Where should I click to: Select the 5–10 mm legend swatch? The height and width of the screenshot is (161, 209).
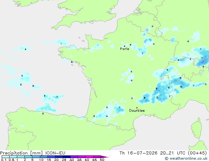coord(36,157)
